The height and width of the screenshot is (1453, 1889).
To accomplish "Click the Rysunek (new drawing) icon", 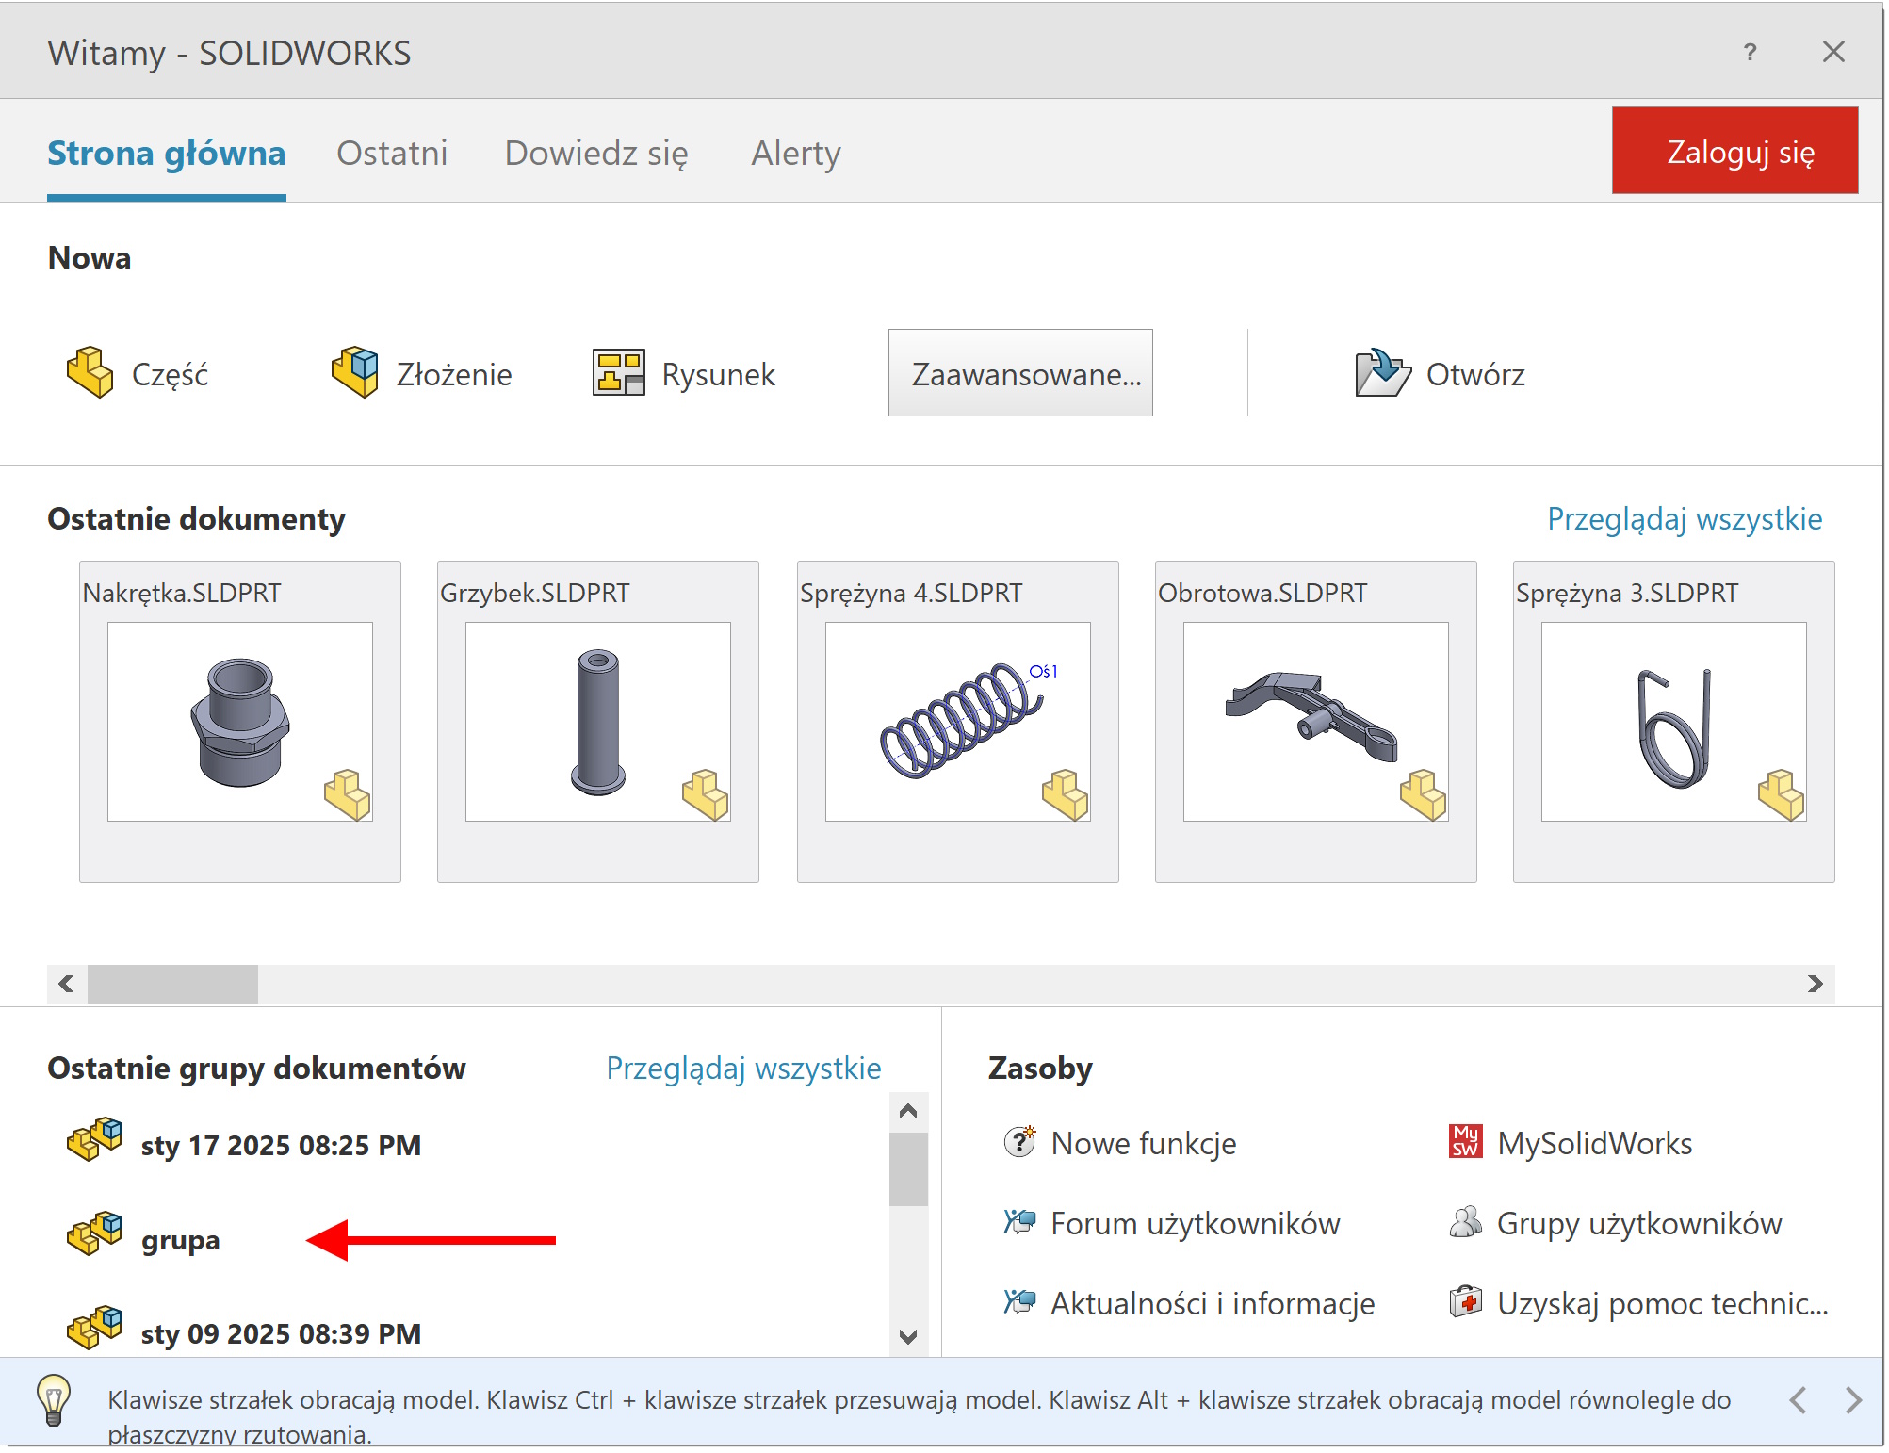I will point(619,373).
